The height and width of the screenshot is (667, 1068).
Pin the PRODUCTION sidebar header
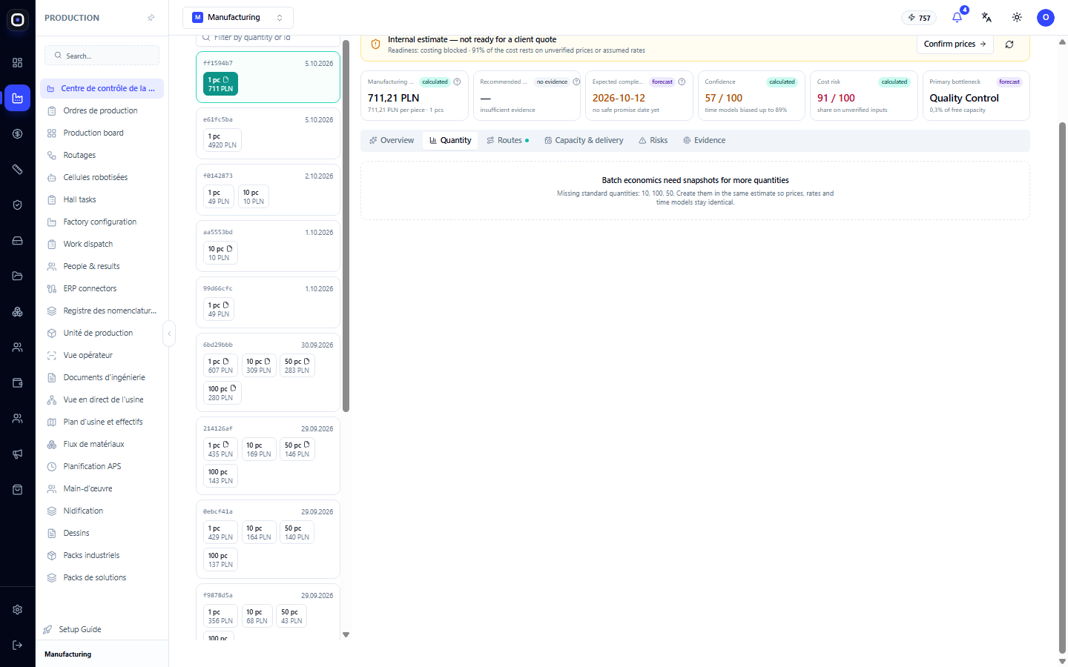pyautogui.click(x=151, y=18)
